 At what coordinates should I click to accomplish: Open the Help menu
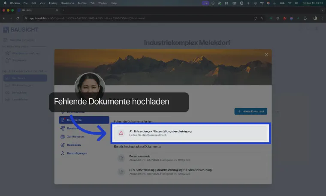coord(114,3)
